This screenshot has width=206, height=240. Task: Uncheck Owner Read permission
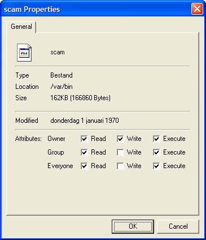pos(84,139)
